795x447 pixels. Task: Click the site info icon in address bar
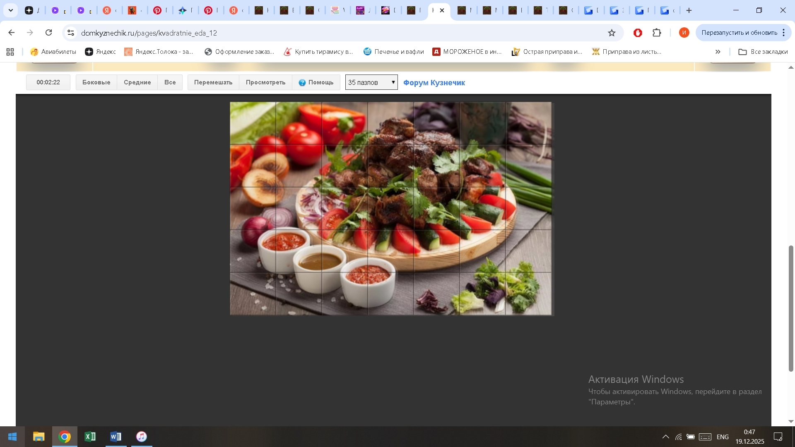click(x=71, y=33)
